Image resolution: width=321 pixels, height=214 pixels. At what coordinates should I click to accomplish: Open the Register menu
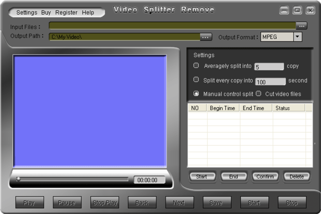[x=66, y=13]
